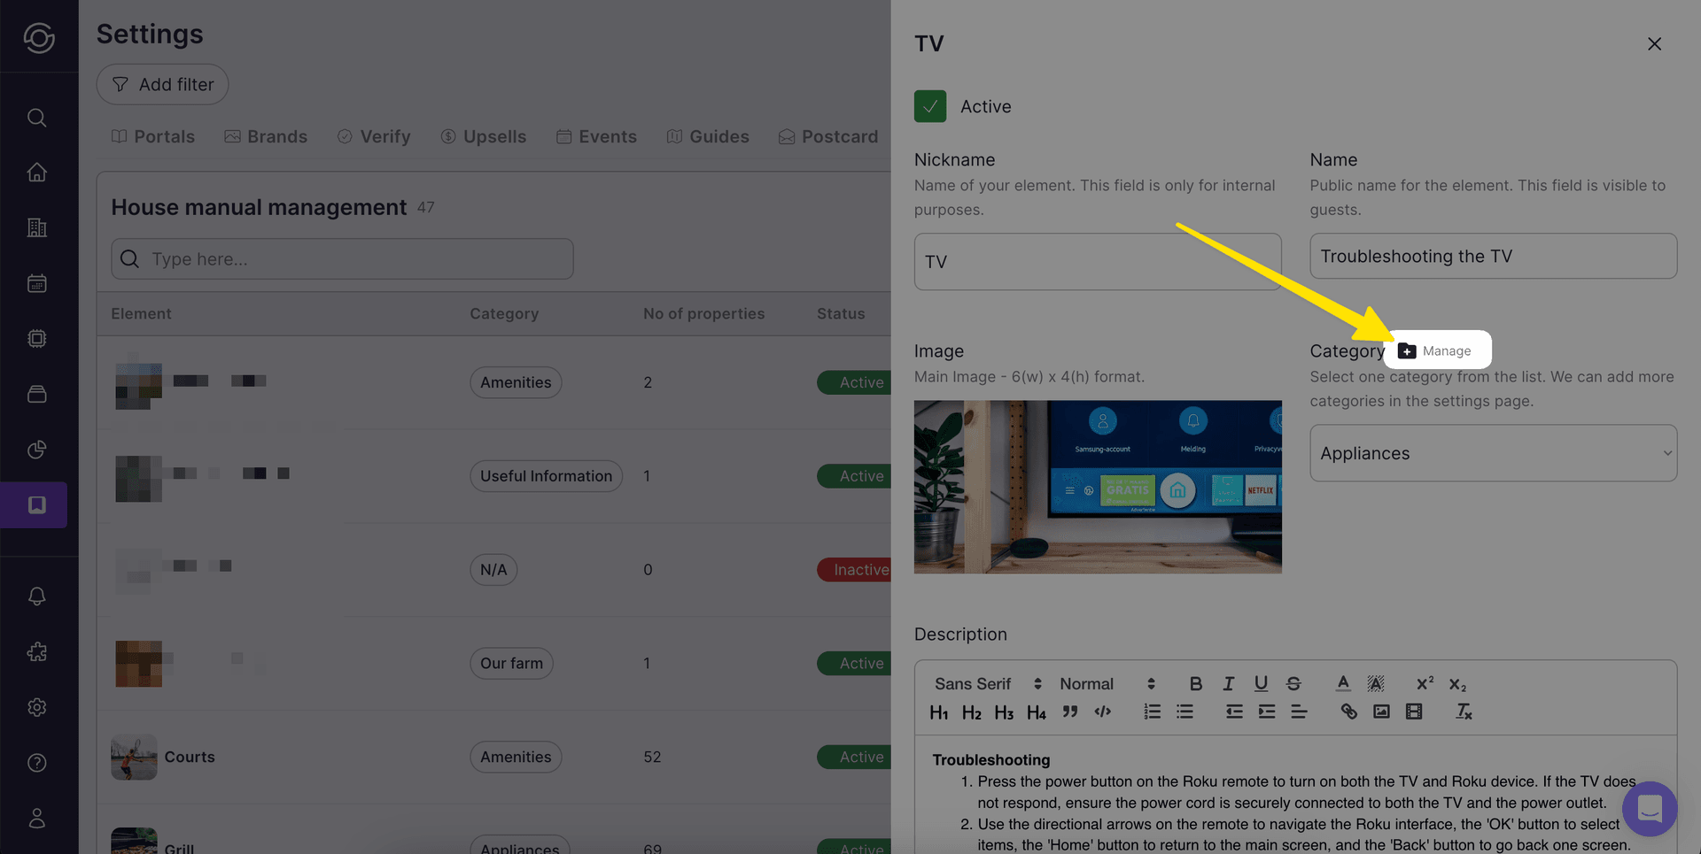The width and height of the screenshot is (1701, 854).
Task: Click the house manual search field
Action: 341,258
